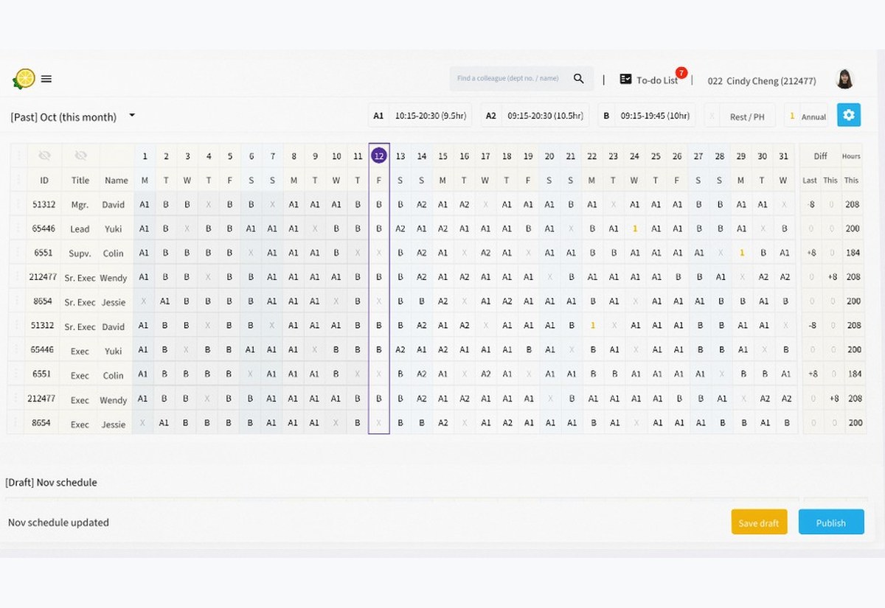Click the Save draft button
The width and height of the screenshot is (885, 608).
(759, 523)
